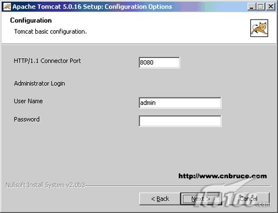Click the 'Configuration' heading

[31, 20]
